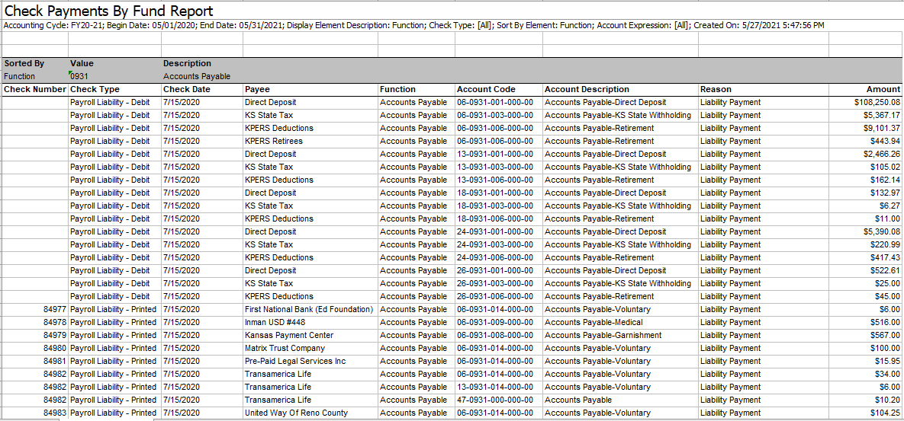Select the $417.43 amount cell
Image resolution: width=904 pixels, height=421 pixels.
(865, 257)
